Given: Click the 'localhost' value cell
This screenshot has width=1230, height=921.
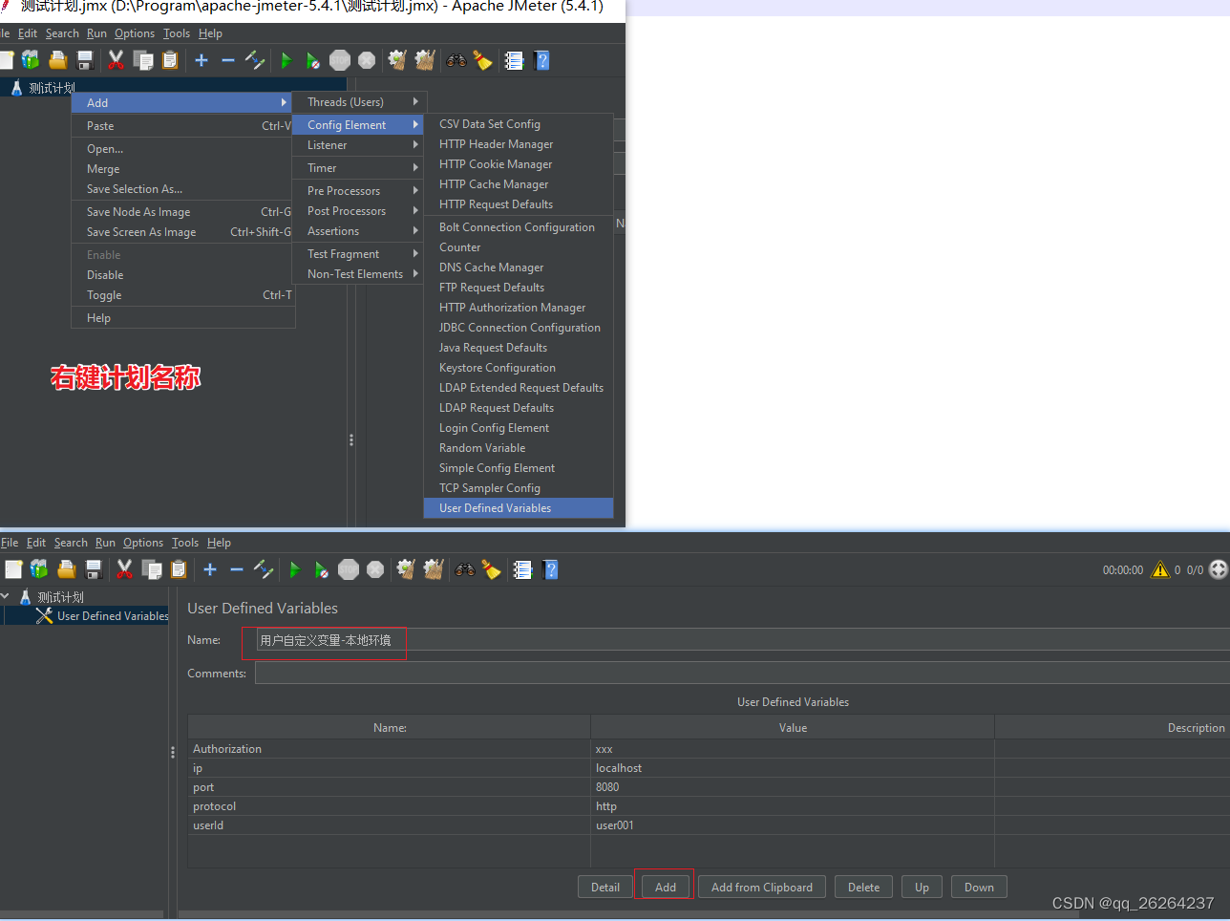Looking at the screenshot, I should (792, 768).
